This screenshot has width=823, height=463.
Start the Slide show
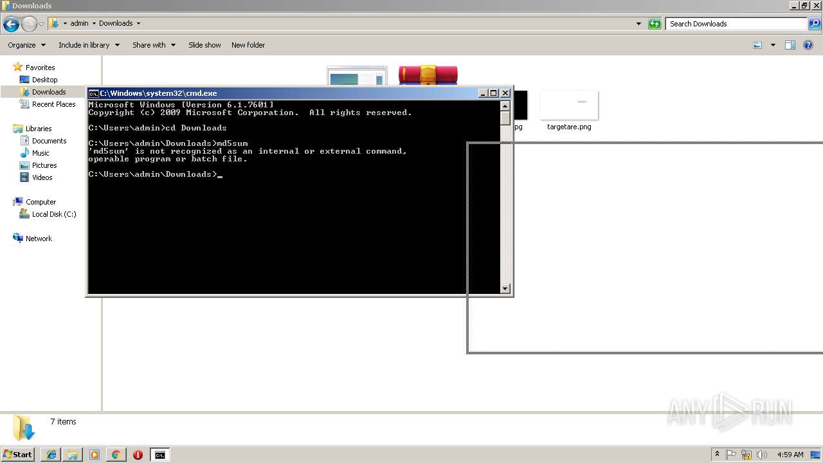pyautogui.click(x=204, y=45)
